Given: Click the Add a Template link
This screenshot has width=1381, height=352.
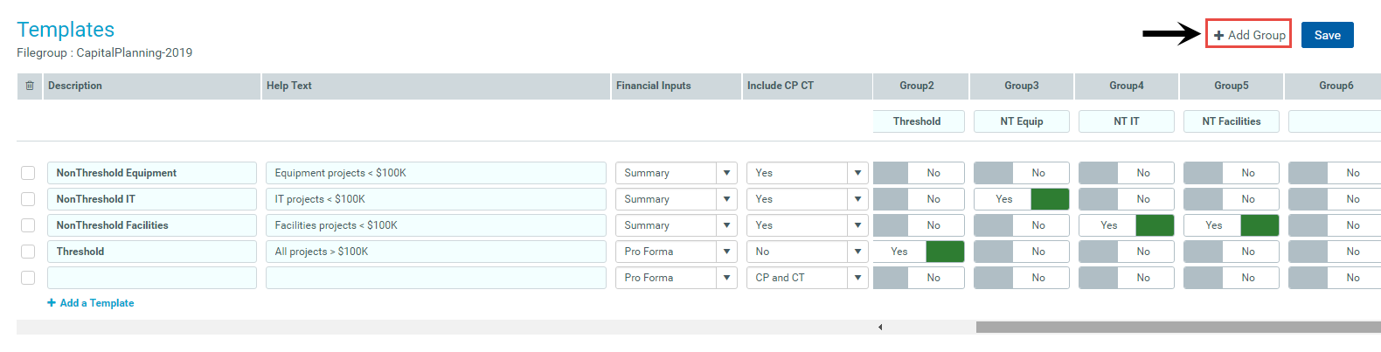Looking at the screenshot, I should [x=96, y=303].
